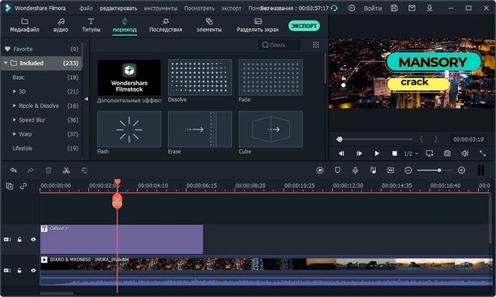The height and width of the screenshot is (297, 496).
Task: Toggle fullscreen preview icon
Action: (x=482, y=154)
